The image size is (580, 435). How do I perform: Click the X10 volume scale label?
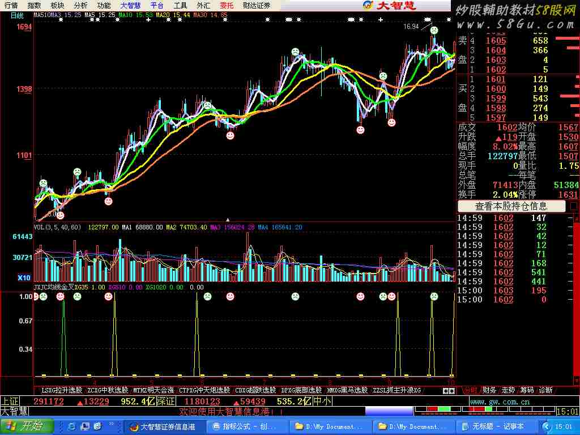click(x=24, y=278)
